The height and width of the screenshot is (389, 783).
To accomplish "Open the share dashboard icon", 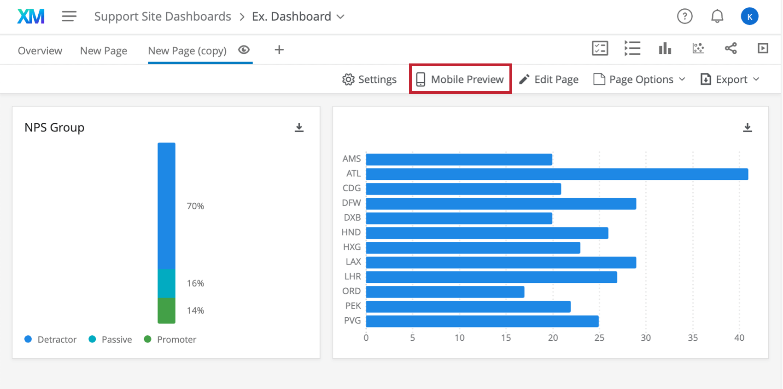I will pyautogui.click(x=730, y=48).
